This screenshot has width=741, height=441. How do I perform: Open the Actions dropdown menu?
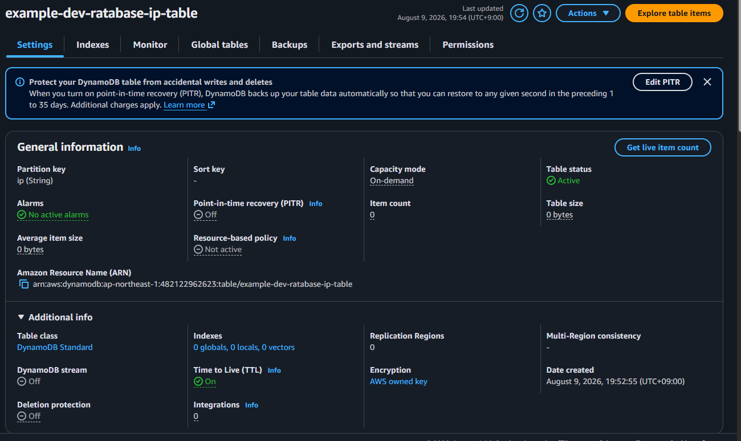(x=588, y=13)
